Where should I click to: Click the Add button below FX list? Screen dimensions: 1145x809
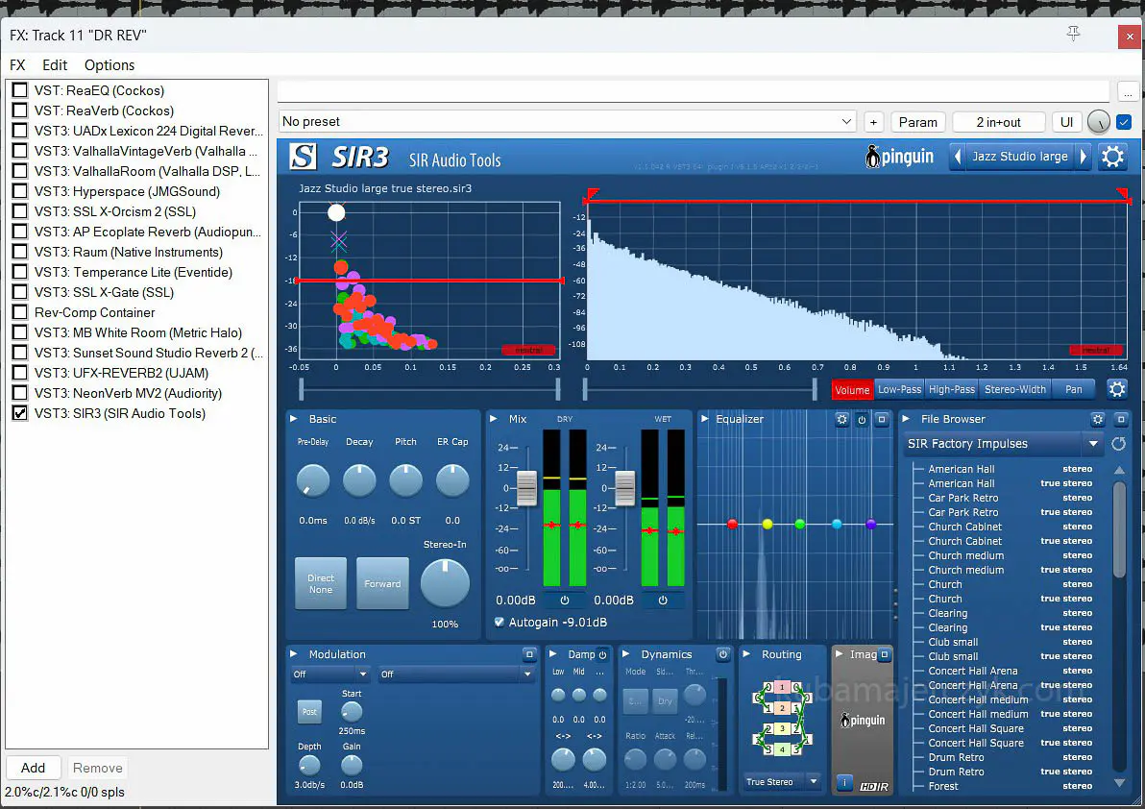(x=33, y=768)
